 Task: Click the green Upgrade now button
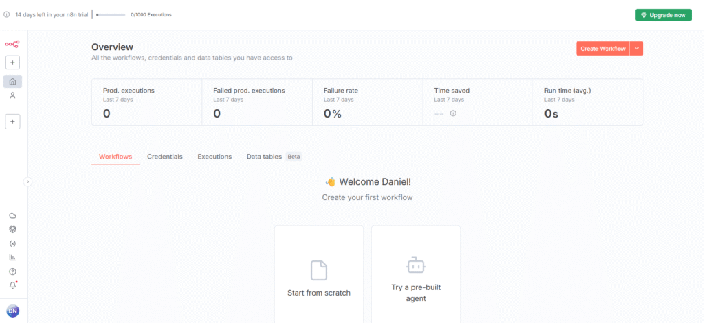[663, 14]
